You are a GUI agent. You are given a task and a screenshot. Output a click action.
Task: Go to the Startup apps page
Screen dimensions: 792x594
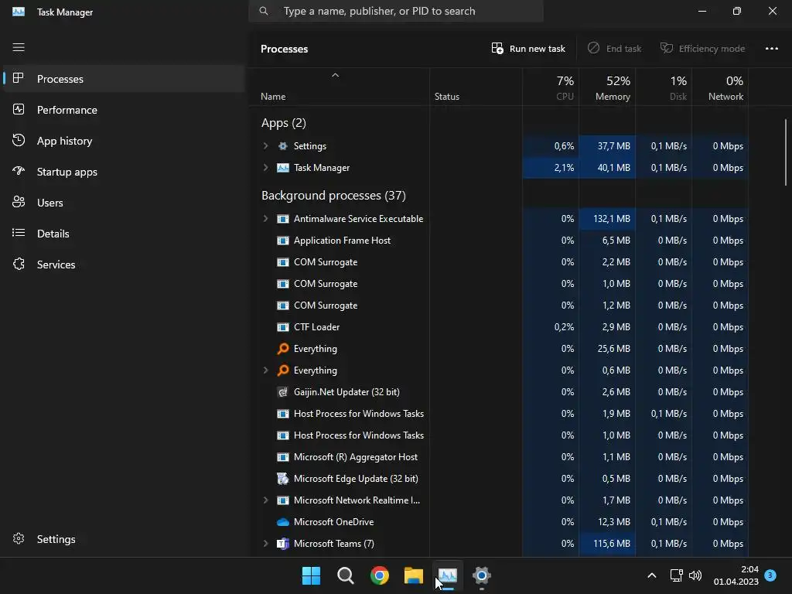123,171
